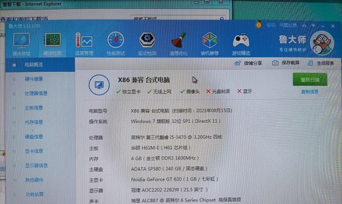Open 其他硬件 sidebar item
The image size is (342, 204).
[34, 180]
